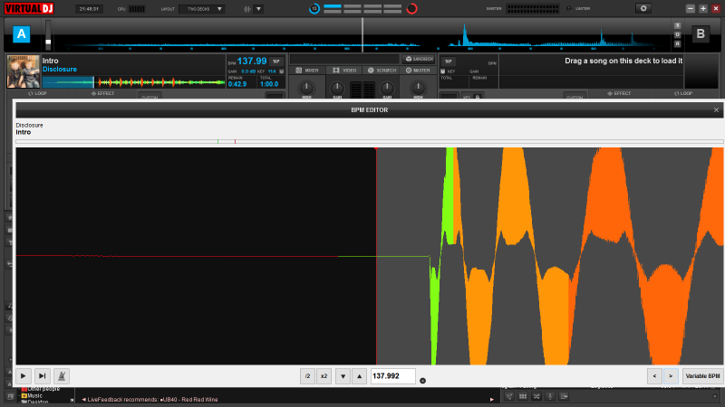Click the key lock icon on deck B
725x407 pixels.
point(443,71)
